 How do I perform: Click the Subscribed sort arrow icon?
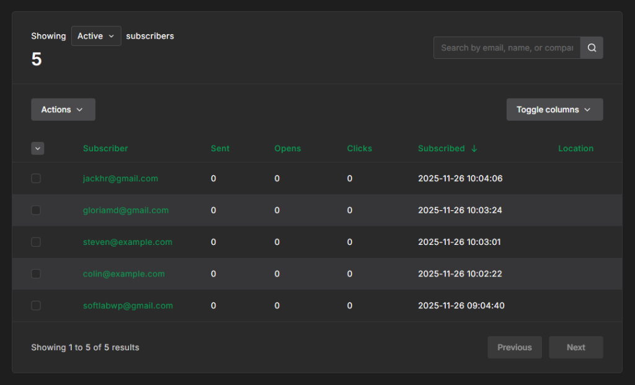point(474,149)
